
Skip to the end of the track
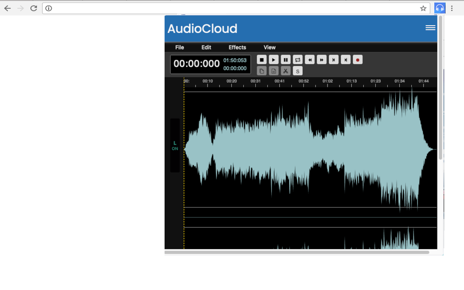click(345, 59)
